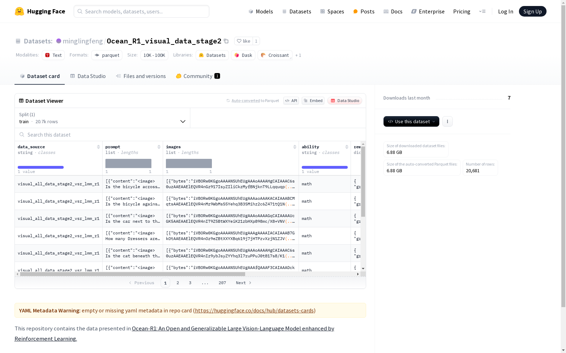Expand the train split dropdown
This screenshot has height=353, width=566.
[103, 118]
